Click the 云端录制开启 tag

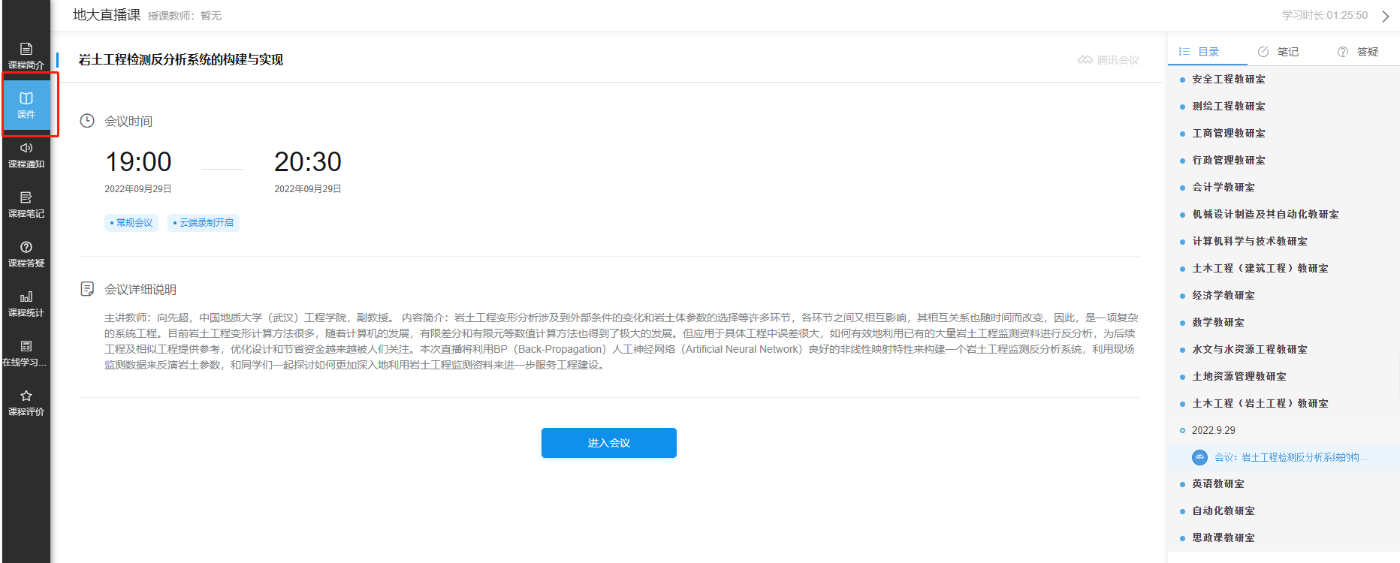[x=204, y=223]
